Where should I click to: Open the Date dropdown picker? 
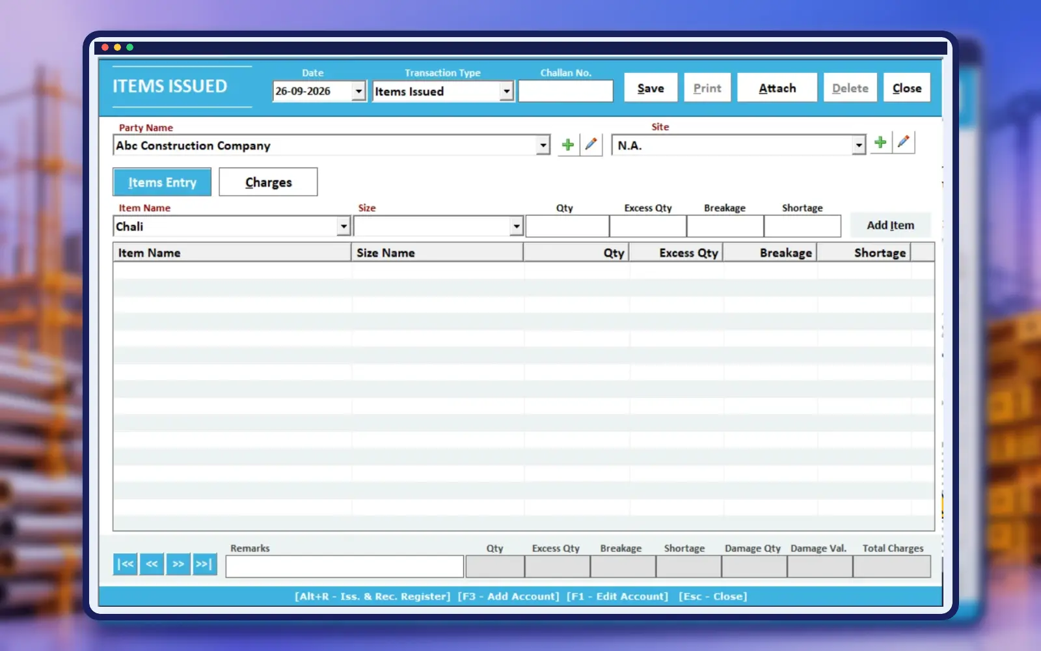358,91
